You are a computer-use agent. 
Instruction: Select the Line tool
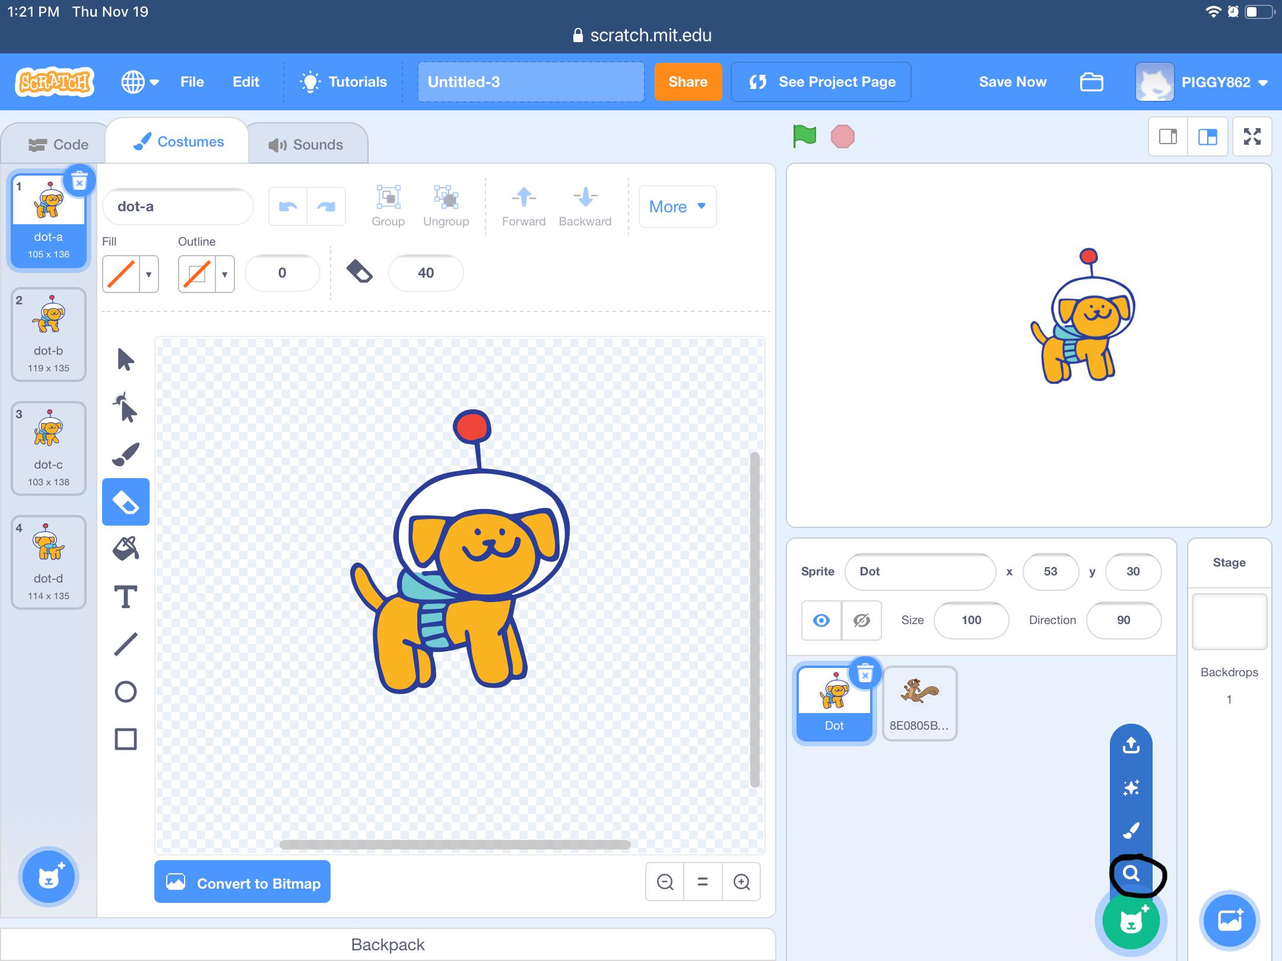(125, 644)
